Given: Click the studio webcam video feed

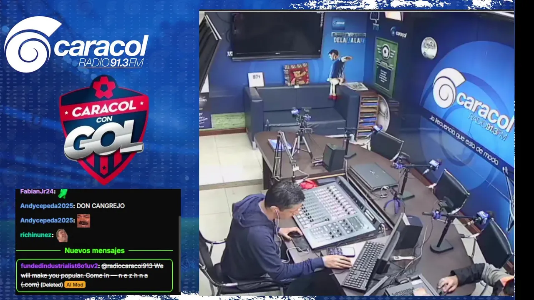Looking at the screenshot, I should pos(357,153).
